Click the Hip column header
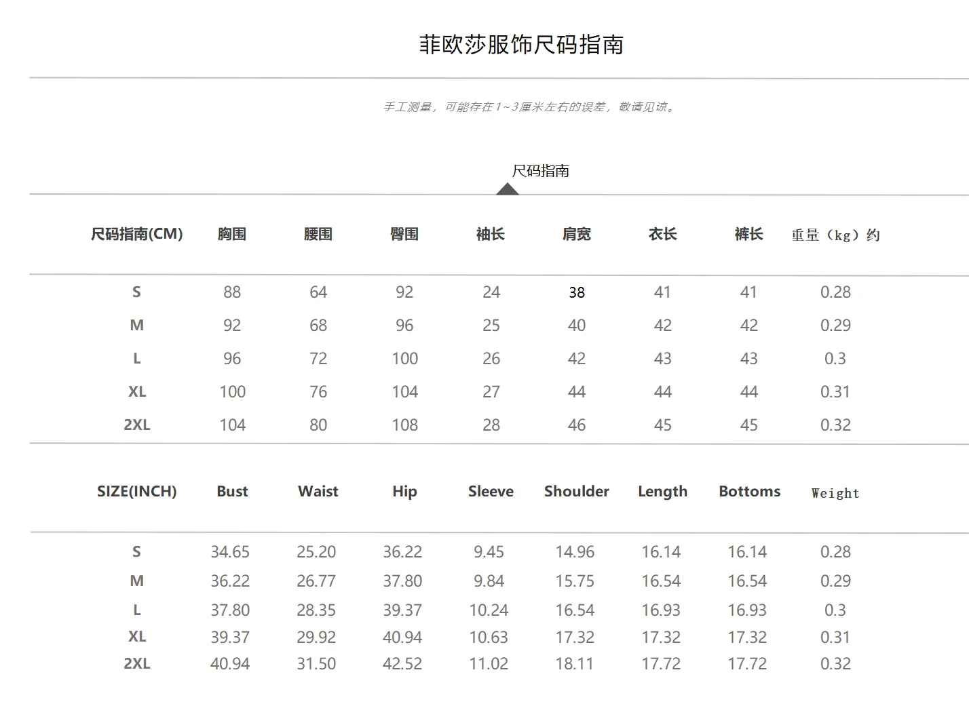Viewport: 969px width, 706px height. [404, 492]
